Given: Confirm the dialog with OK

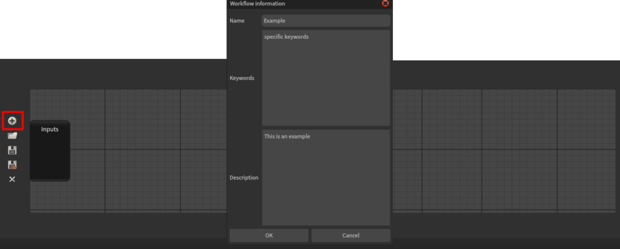Looking at the screenshot, I should (269, 235).
